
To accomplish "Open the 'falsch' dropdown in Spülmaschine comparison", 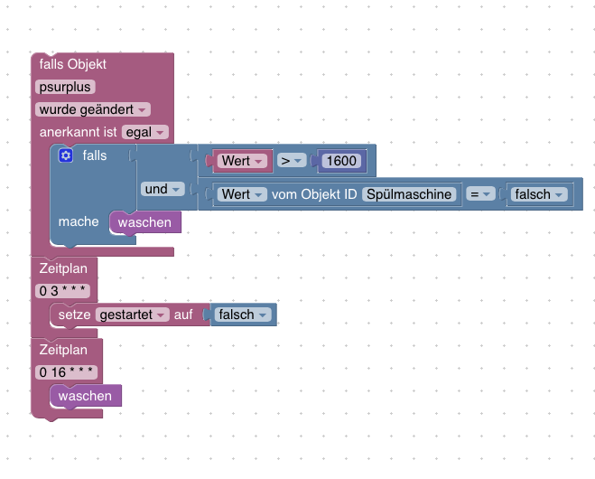I will 539,194.
